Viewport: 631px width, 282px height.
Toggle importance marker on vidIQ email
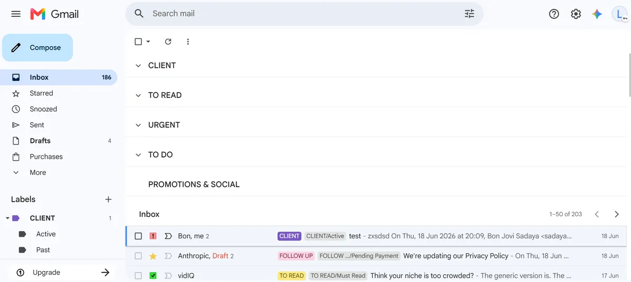click(168, 276)
